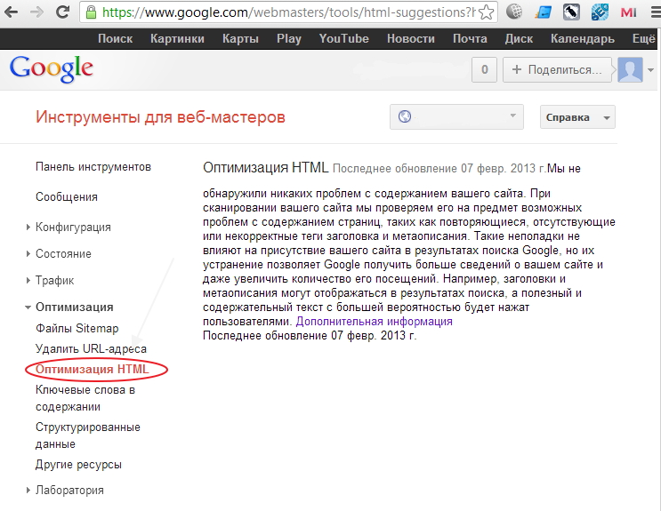Viewport: 661px width, 511px height.
Task: Open the Chrome menu hamburger icon
Action: (x=655, y=12)
